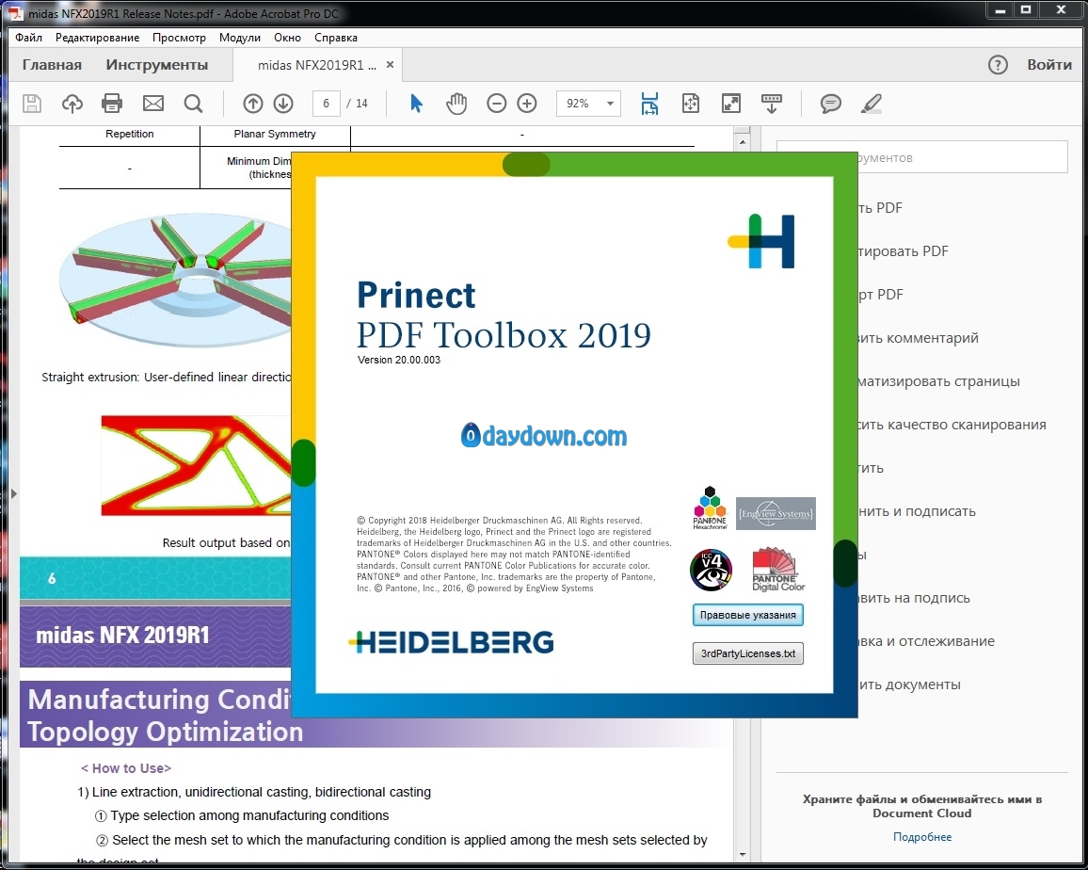
Task: Send file by email envelope icon
Action: point(152,104)
